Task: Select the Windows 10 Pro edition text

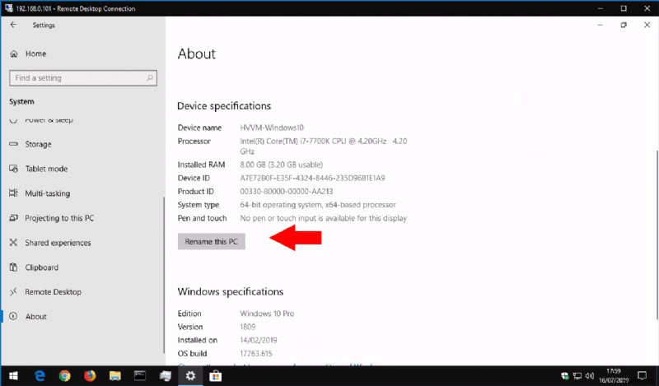Action: 267,314
